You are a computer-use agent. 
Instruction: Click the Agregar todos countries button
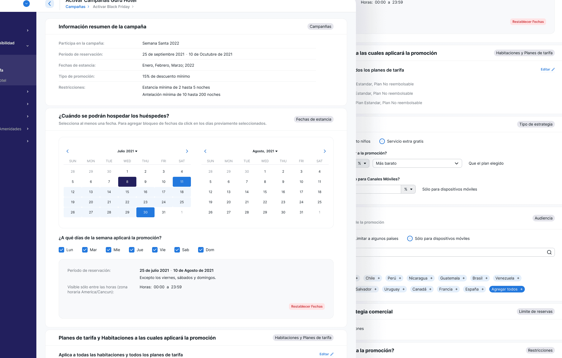[x=507, y=289]
